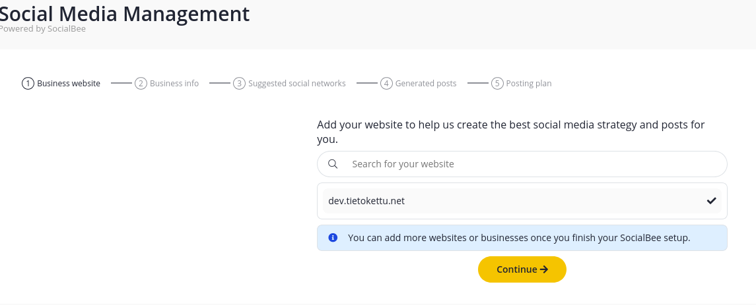Click the checkmark next to dev.tietokettu.net

(711, 201)
